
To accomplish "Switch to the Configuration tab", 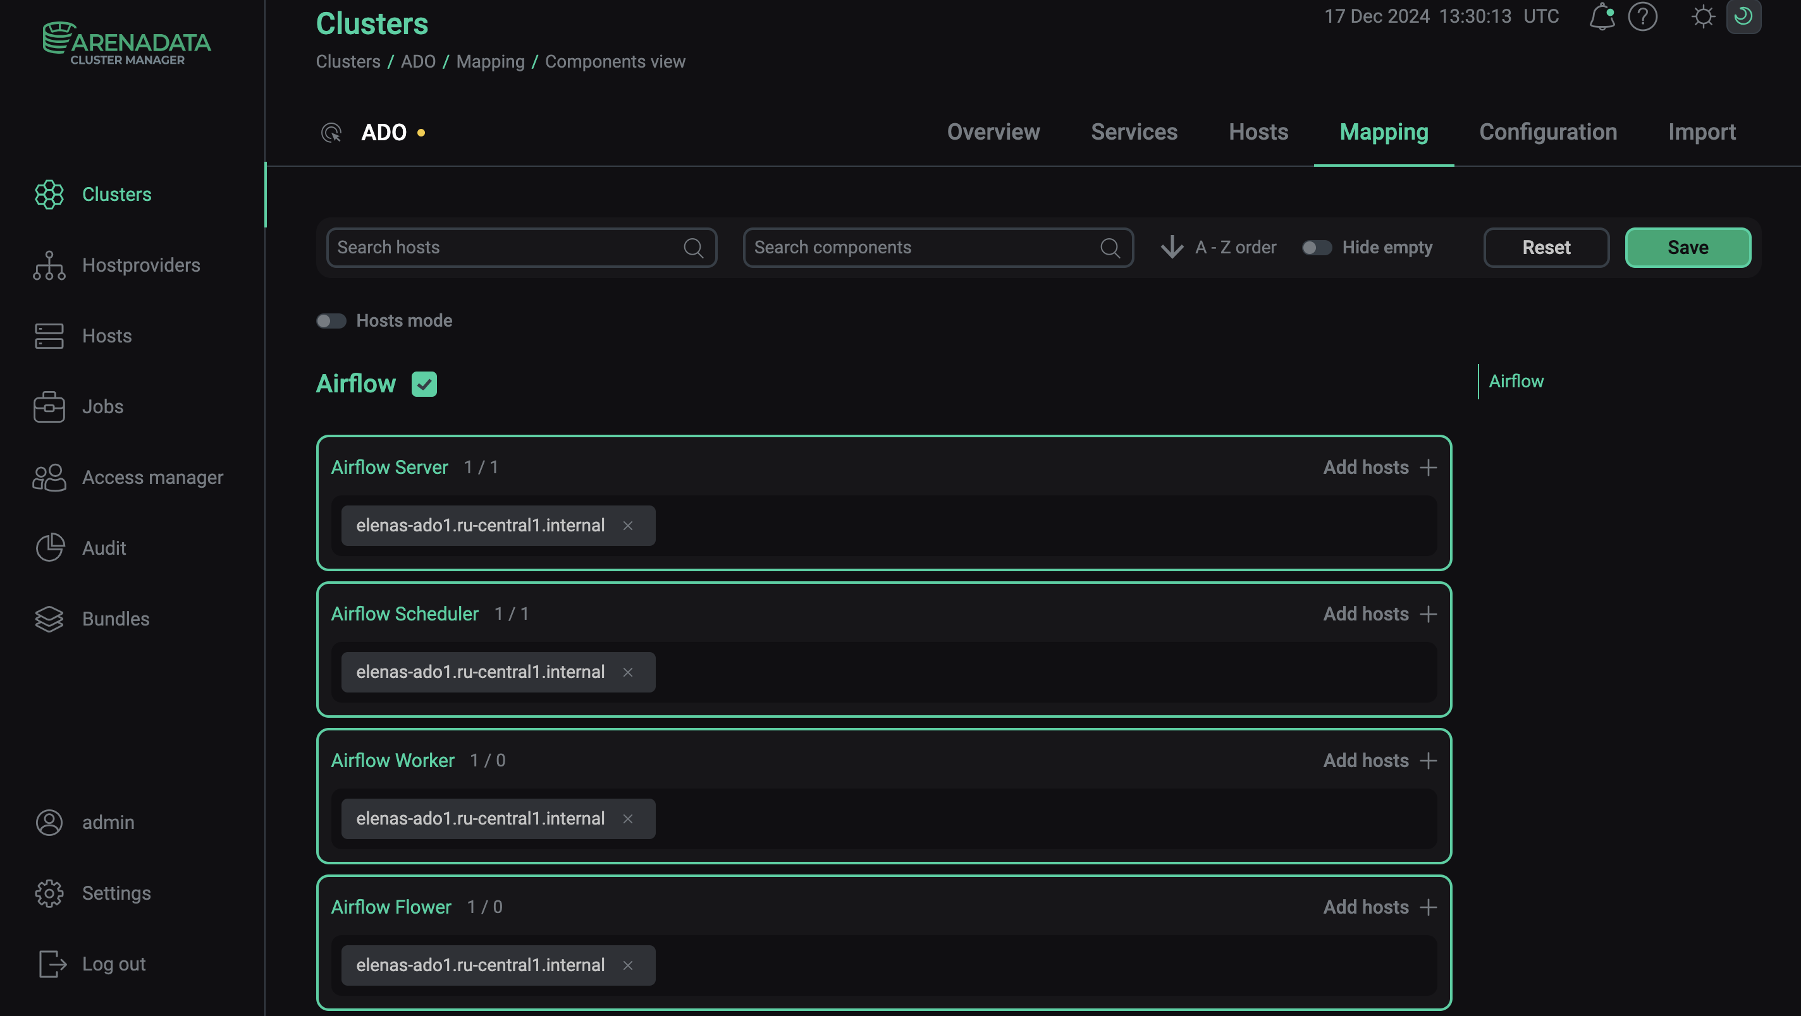I will point(1548,131).
